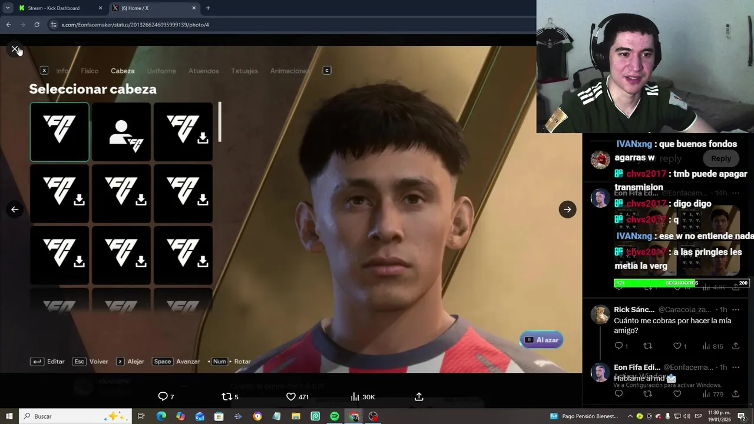Open Pago Pensión Bienest... news widget

[x=584, y=416]
